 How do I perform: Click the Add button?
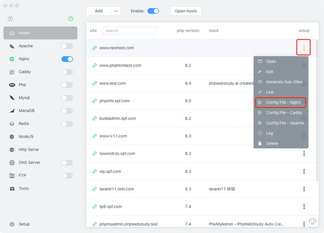(99, 11)
